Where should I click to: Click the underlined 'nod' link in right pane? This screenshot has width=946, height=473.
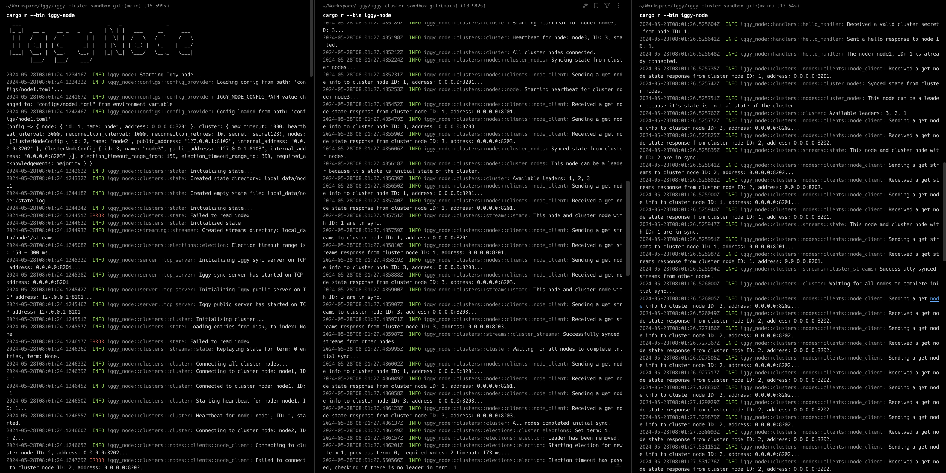click(934, 299)
